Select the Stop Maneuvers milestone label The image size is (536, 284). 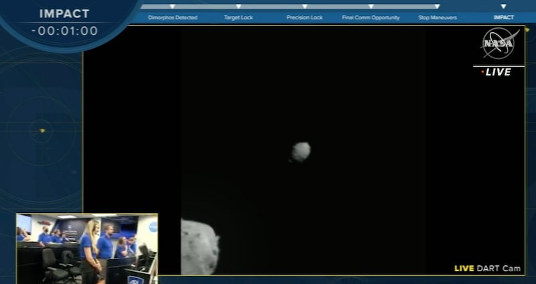click(437, 17)
